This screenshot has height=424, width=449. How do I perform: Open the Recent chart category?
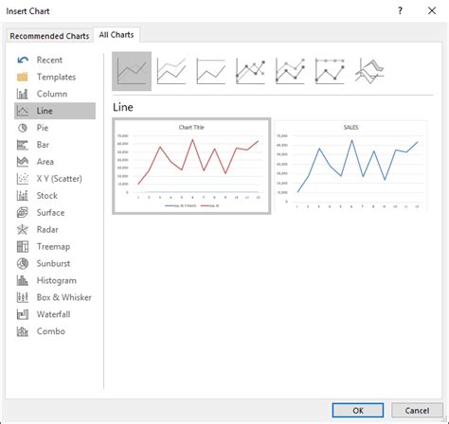point(55,60)
